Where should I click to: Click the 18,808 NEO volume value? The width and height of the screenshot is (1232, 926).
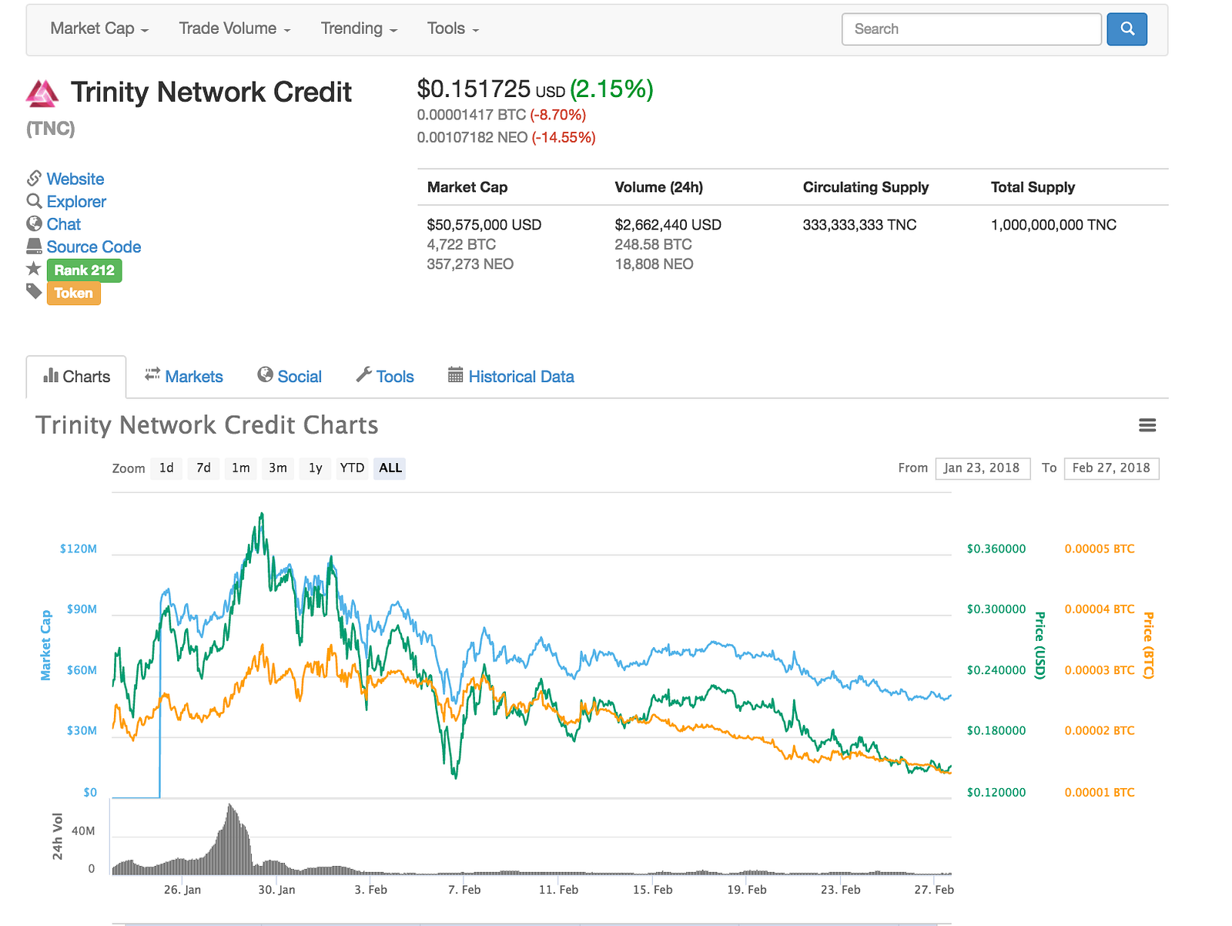(x=654, y=264)
